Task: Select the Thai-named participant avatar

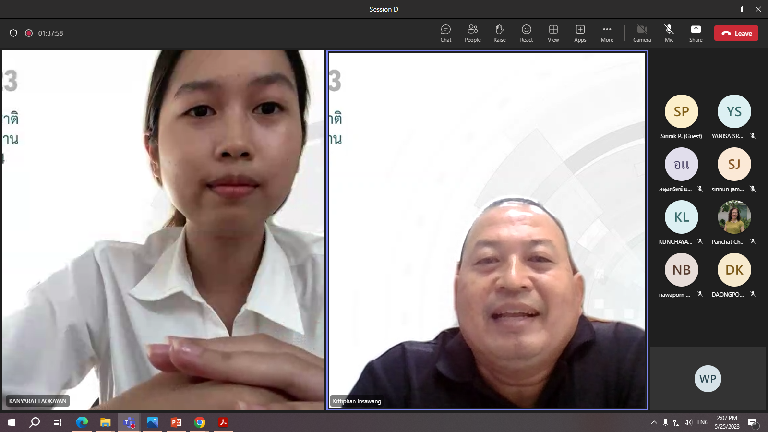Action: click(x=682, y=164)
